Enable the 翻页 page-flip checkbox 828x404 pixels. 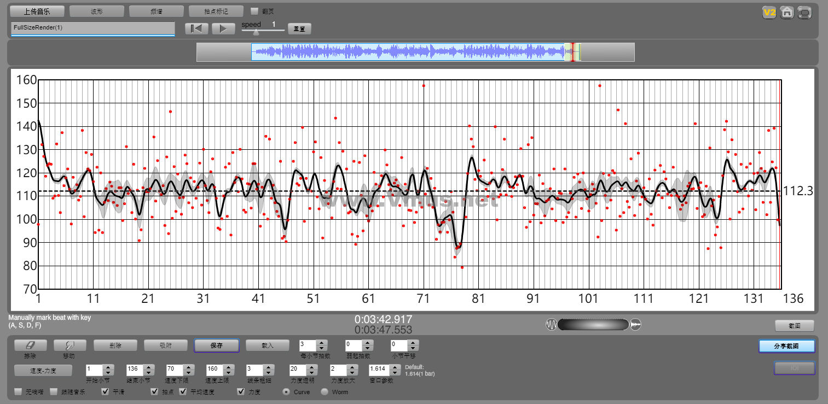pyautogui.click(x=254, y=11)
